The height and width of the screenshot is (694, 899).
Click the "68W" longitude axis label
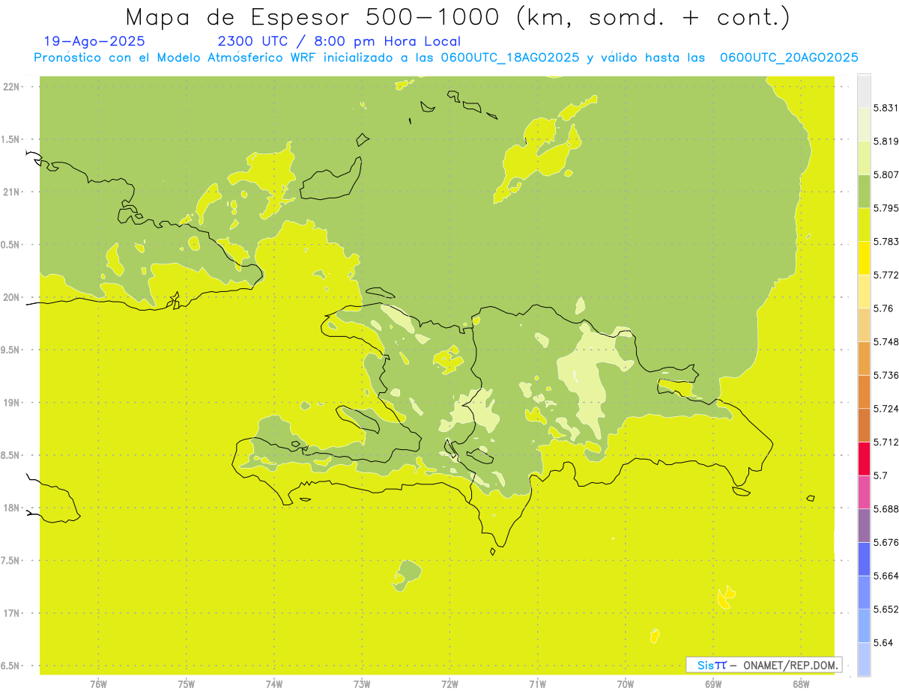[801, 684]
